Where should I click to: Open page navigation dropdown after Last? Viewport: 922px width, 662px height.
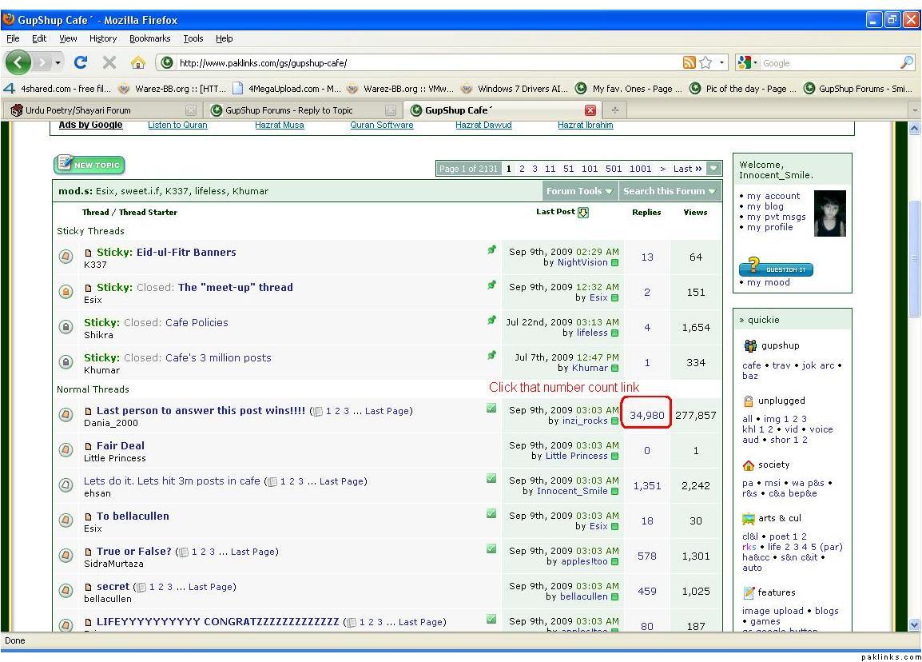pyautogui.click(x=713, y=169)
